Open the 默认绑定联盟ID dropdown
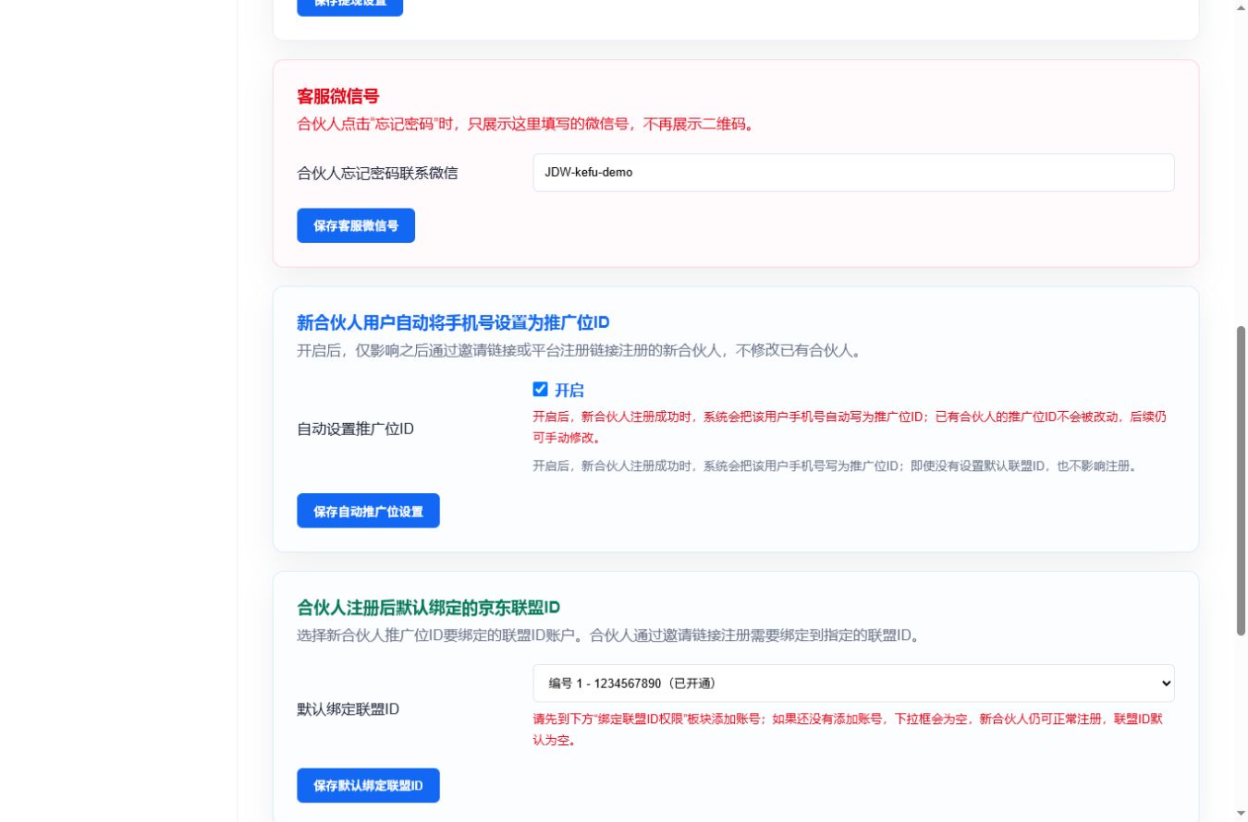Viewport: 1248px width, 822px height. point(853,683)
